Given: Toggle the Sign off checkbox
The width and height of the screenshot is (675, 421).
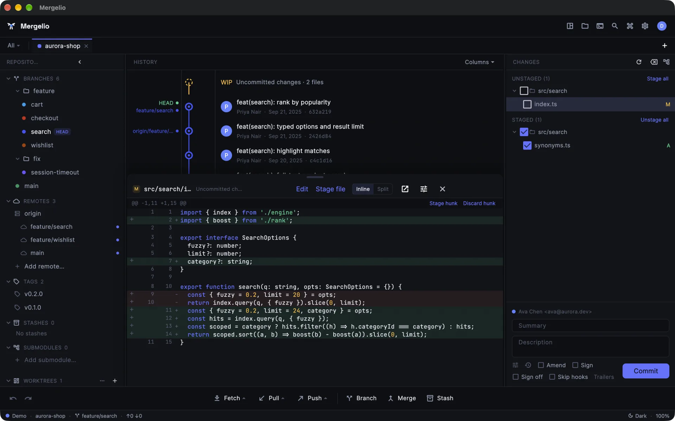Looking at the screenshot, I should tap(515, 377).
